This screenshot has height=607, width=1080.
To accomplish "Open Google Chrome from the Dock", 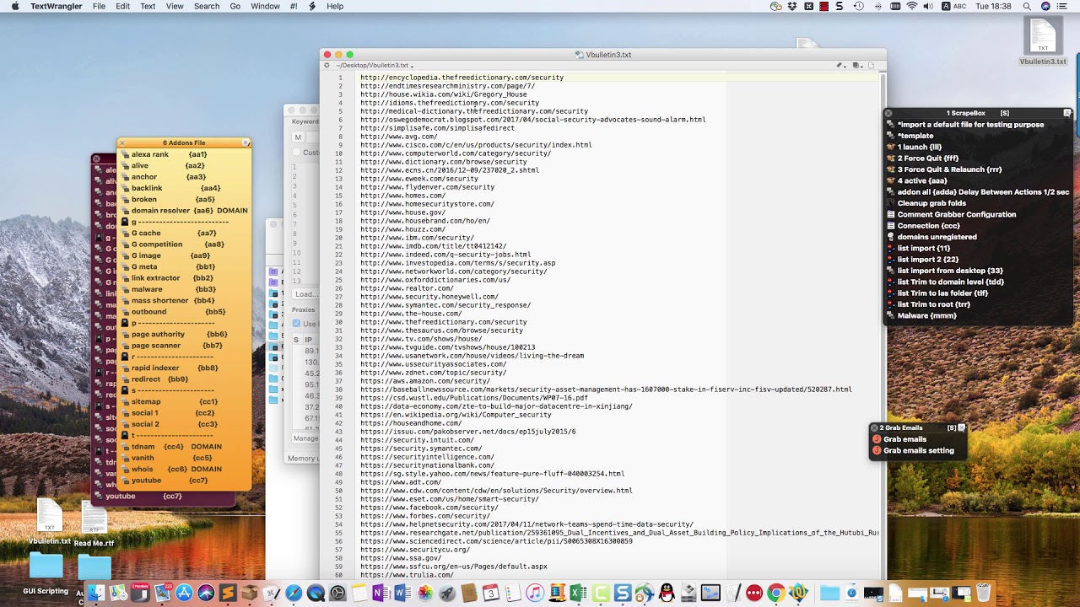I will (x=775, y=594).
